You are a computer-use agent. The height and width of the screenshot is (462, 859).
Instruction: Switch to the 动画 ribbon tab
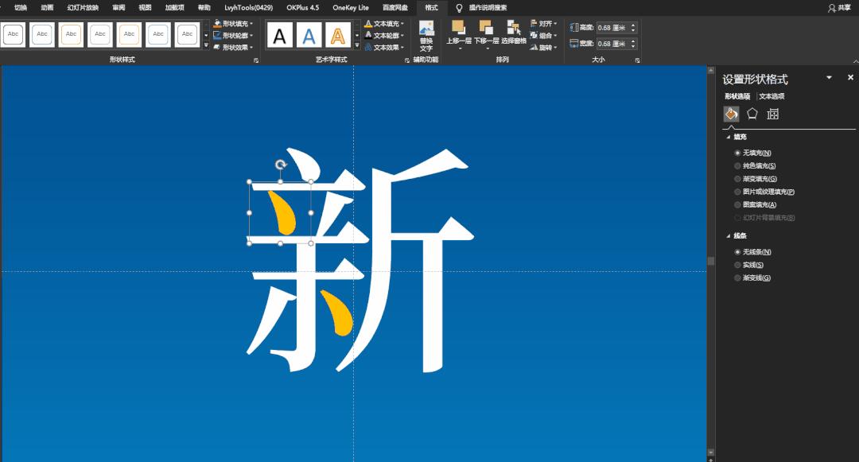[x=46, y=7]
